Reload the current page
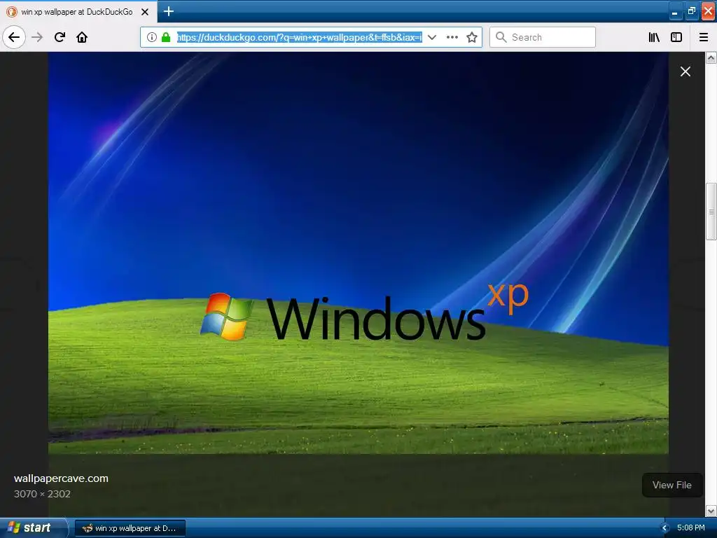Viewport: 717px width, 538px height. [60, 37]
